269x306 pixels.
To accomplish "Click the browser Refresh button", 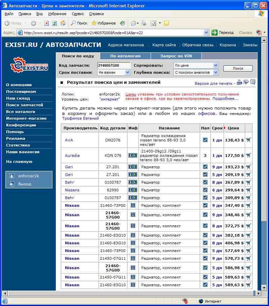I will click(x=54, y=23).
